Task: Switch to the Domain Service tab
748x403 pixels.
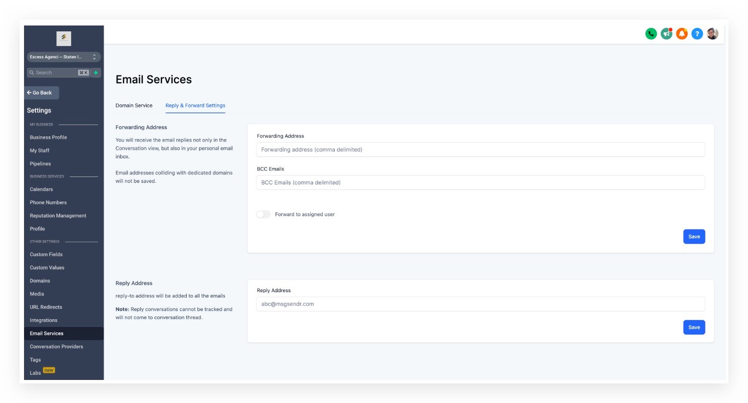Action: [x=134, y=105]
